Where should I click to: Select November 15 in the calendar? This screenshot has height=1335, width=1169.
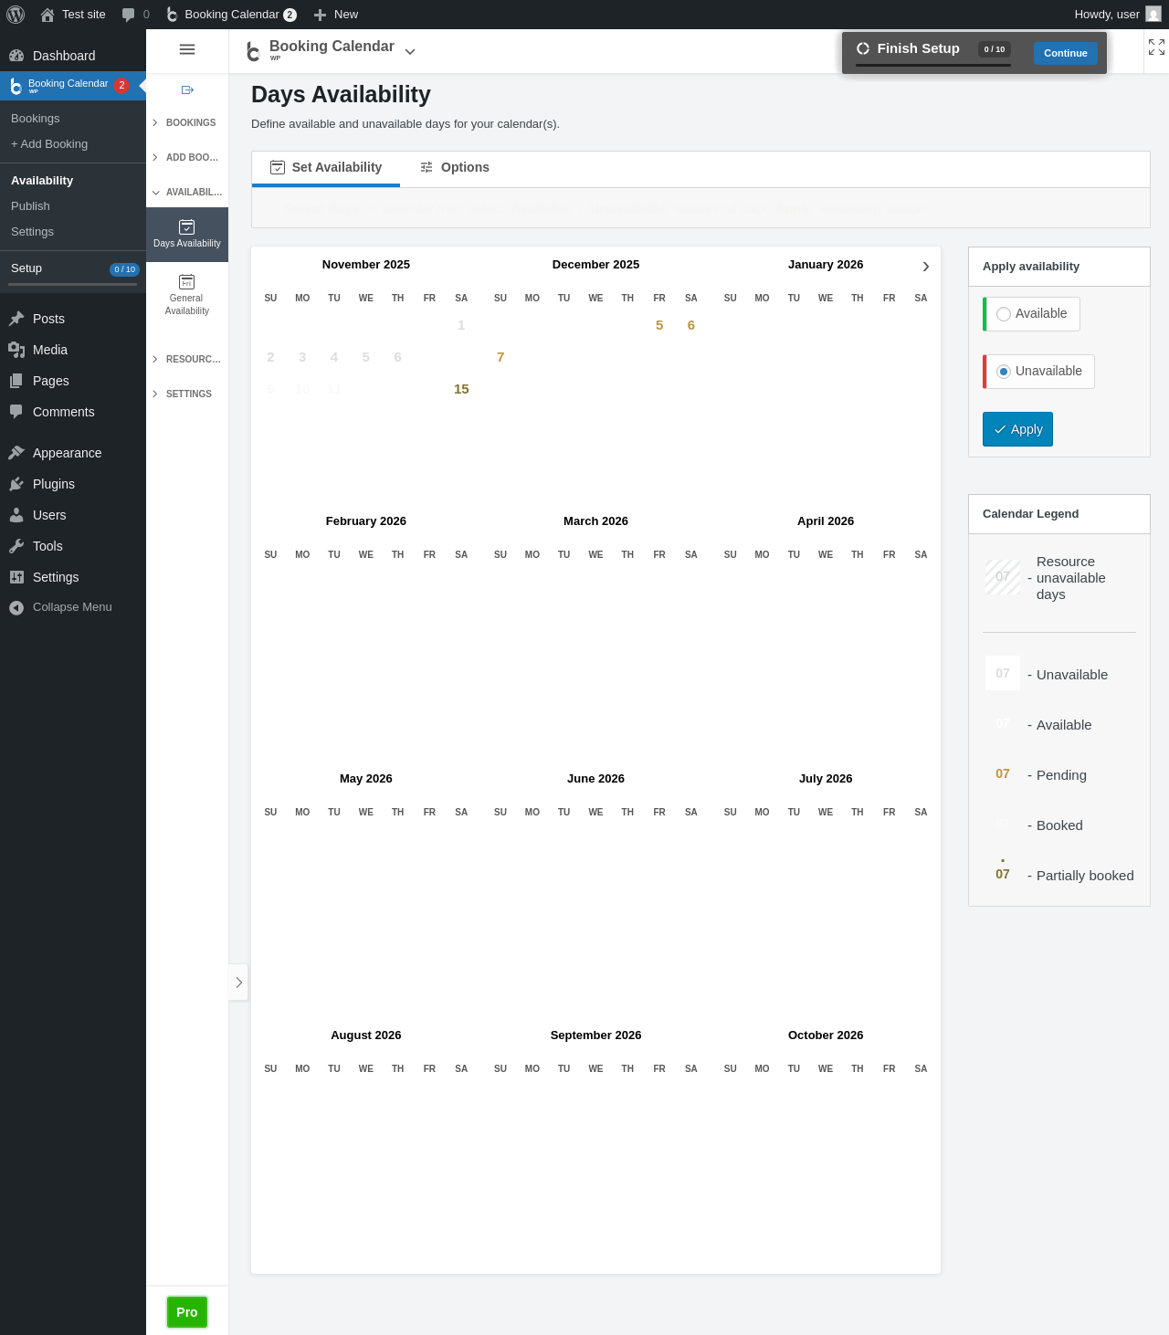[x=461, y=389]
